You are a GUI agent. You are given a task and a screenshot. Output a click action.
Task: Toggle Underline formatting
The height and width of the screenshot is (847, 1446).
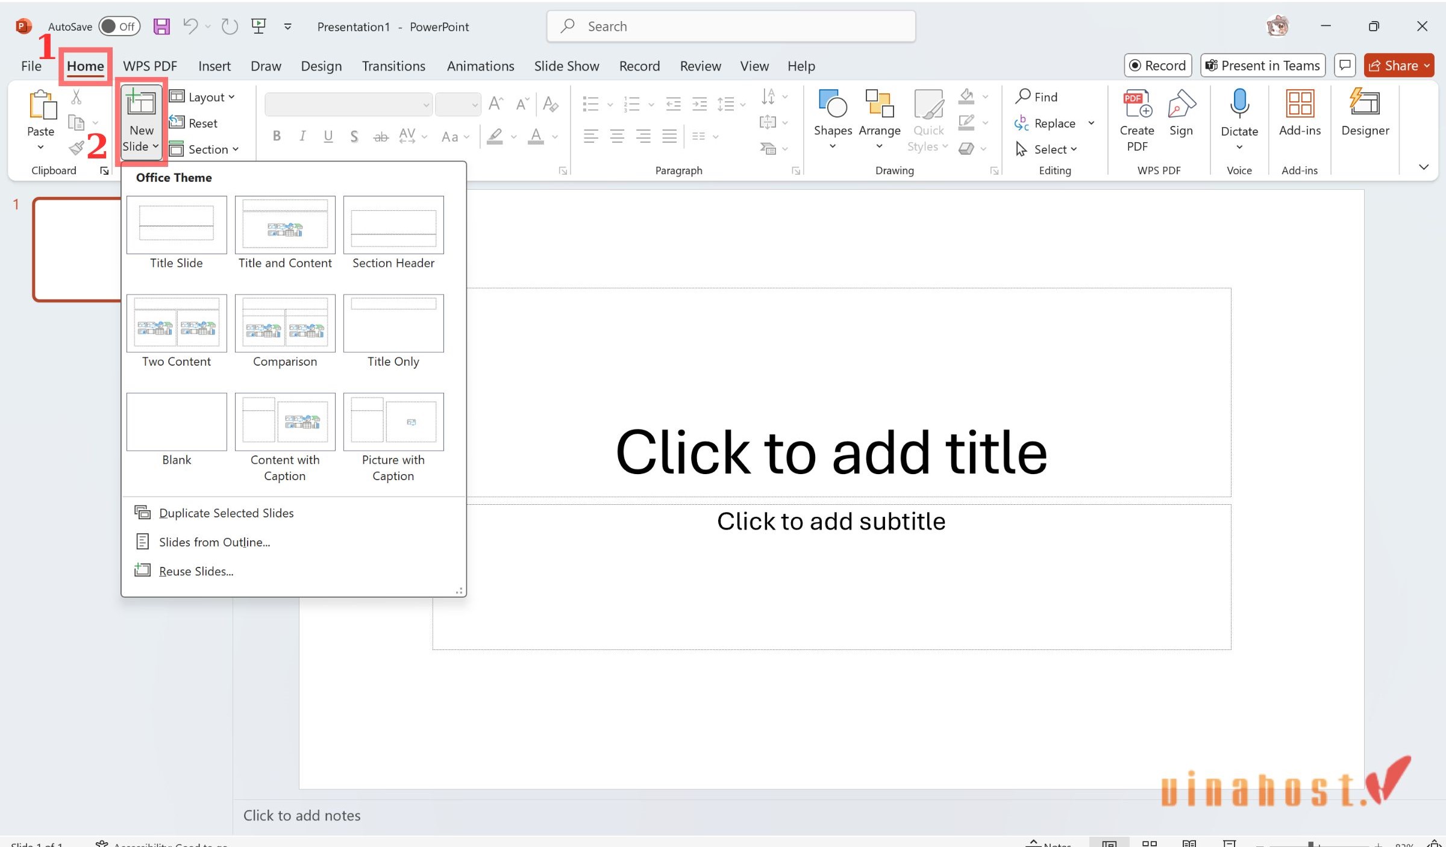328,136
